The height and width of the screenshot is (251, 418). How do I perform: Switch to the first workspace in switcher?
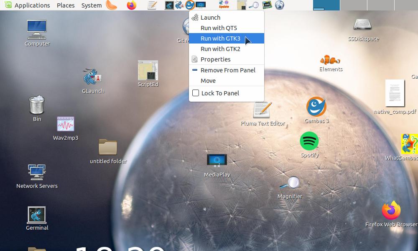pos(326,5)
